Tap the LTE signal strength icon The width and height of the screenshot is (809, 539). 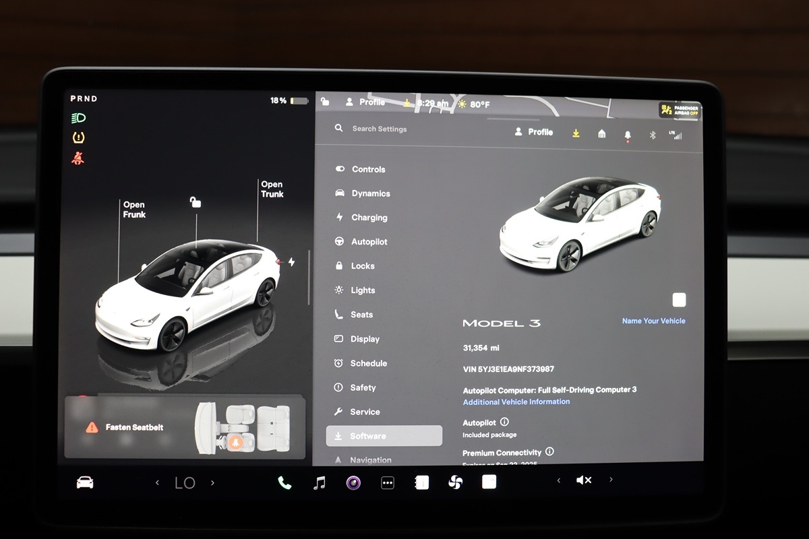[x=675, y=135]
